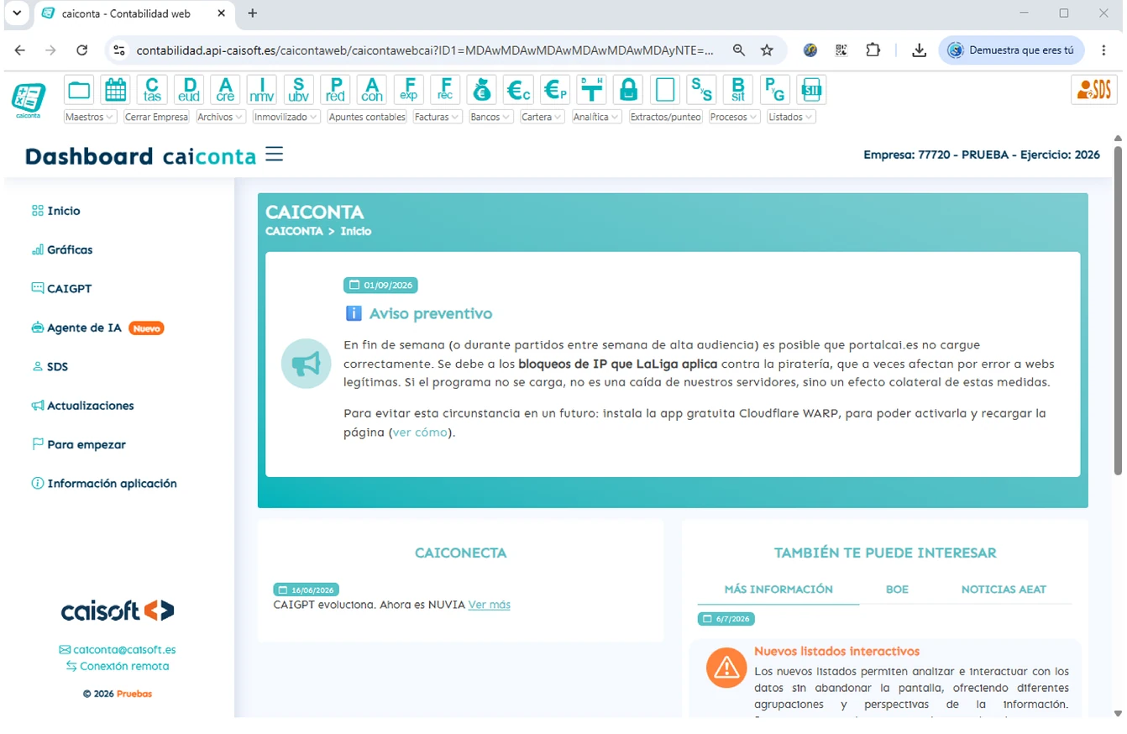
Task: Open Actualizaciones in the sidebar
Action: coord(82,405)
